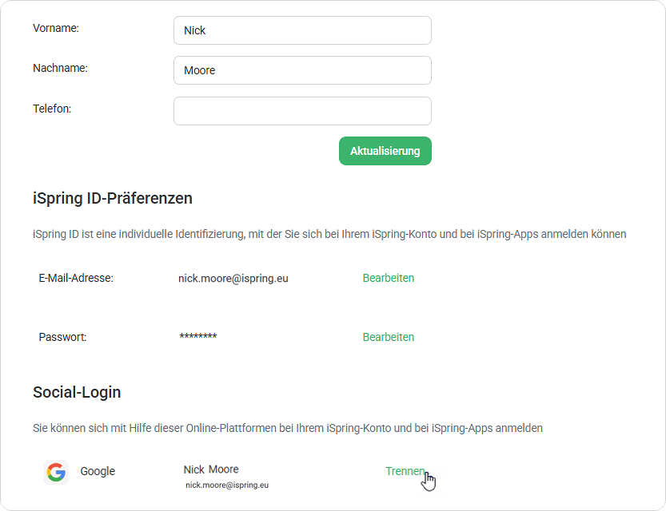
Task: Disconnect Google via the Trennen link
Action: point(405,471)
